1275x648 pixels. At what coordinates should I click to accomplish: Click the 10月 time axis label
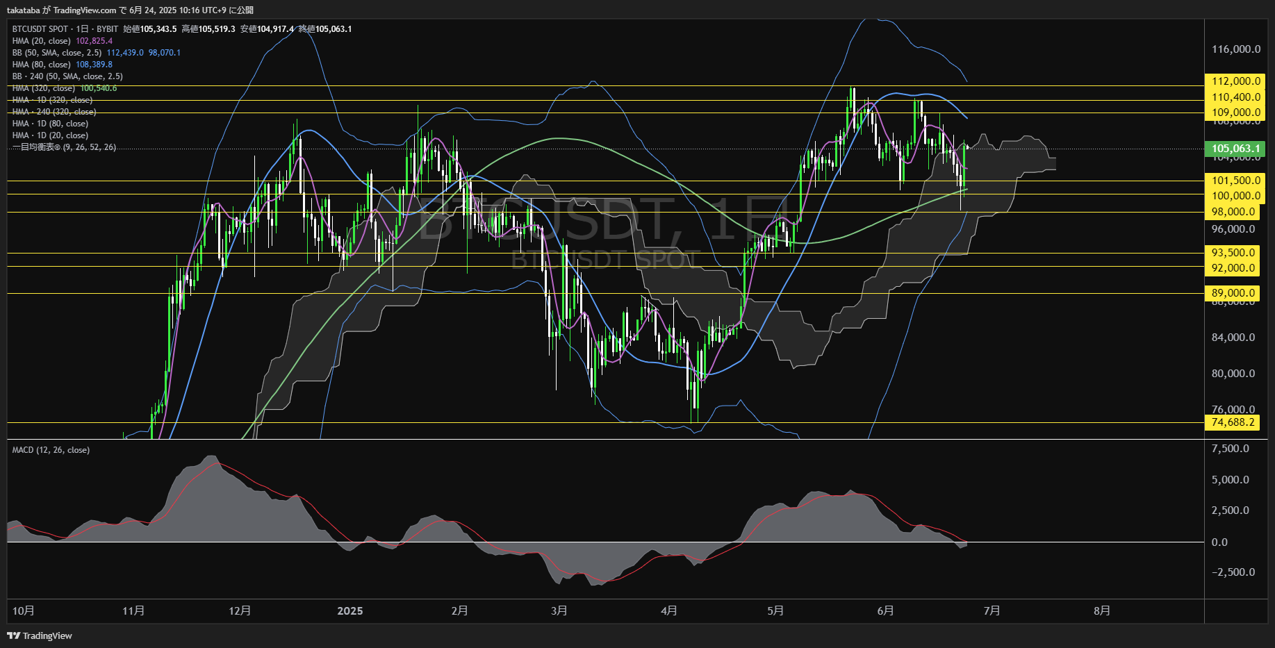coord(24,610)
